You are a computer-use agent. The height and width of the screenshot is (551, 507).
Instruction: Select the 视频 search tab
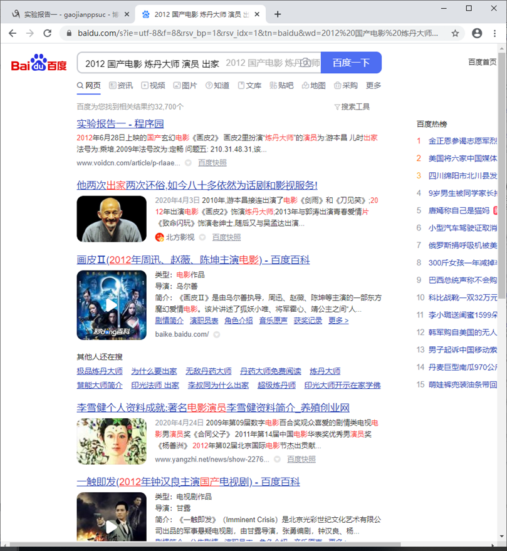click(x=154, y=85)
